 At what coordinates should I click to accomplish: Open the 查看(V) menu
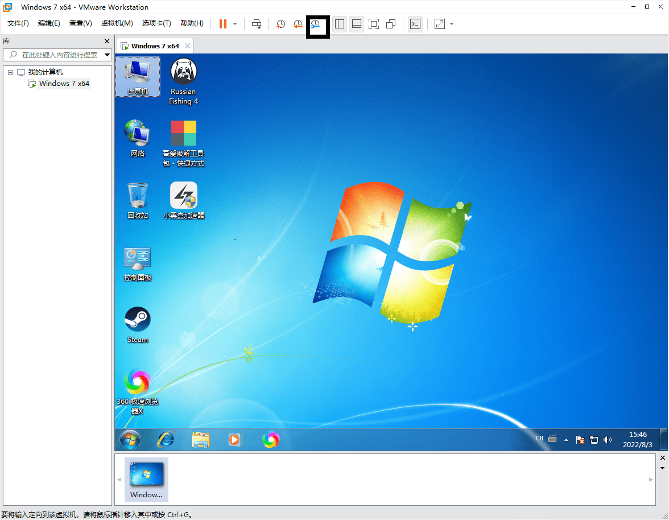tap(81, 23)
